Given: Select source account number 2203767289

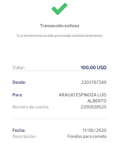Looking at the screenshot, I should (94, 82).
